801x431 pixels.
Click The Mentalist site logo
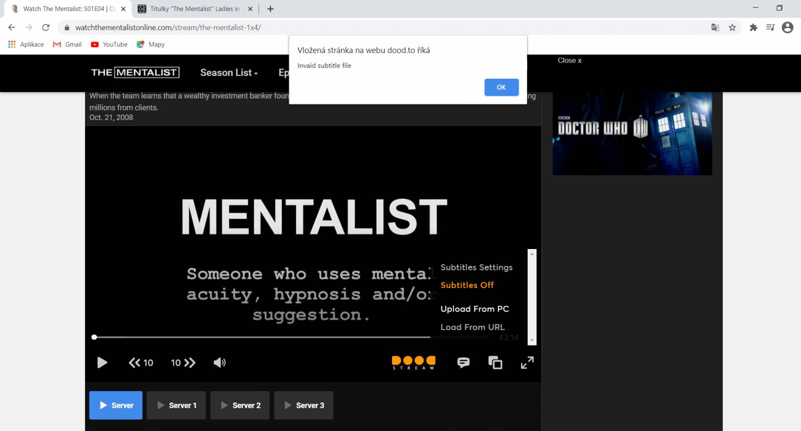pyautogui.click(x=135, y=72)
